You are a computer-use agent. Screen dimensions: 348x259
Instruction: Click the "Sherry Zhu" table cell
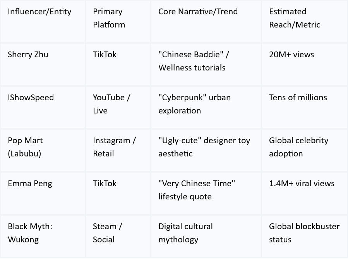tap(28, 55)
